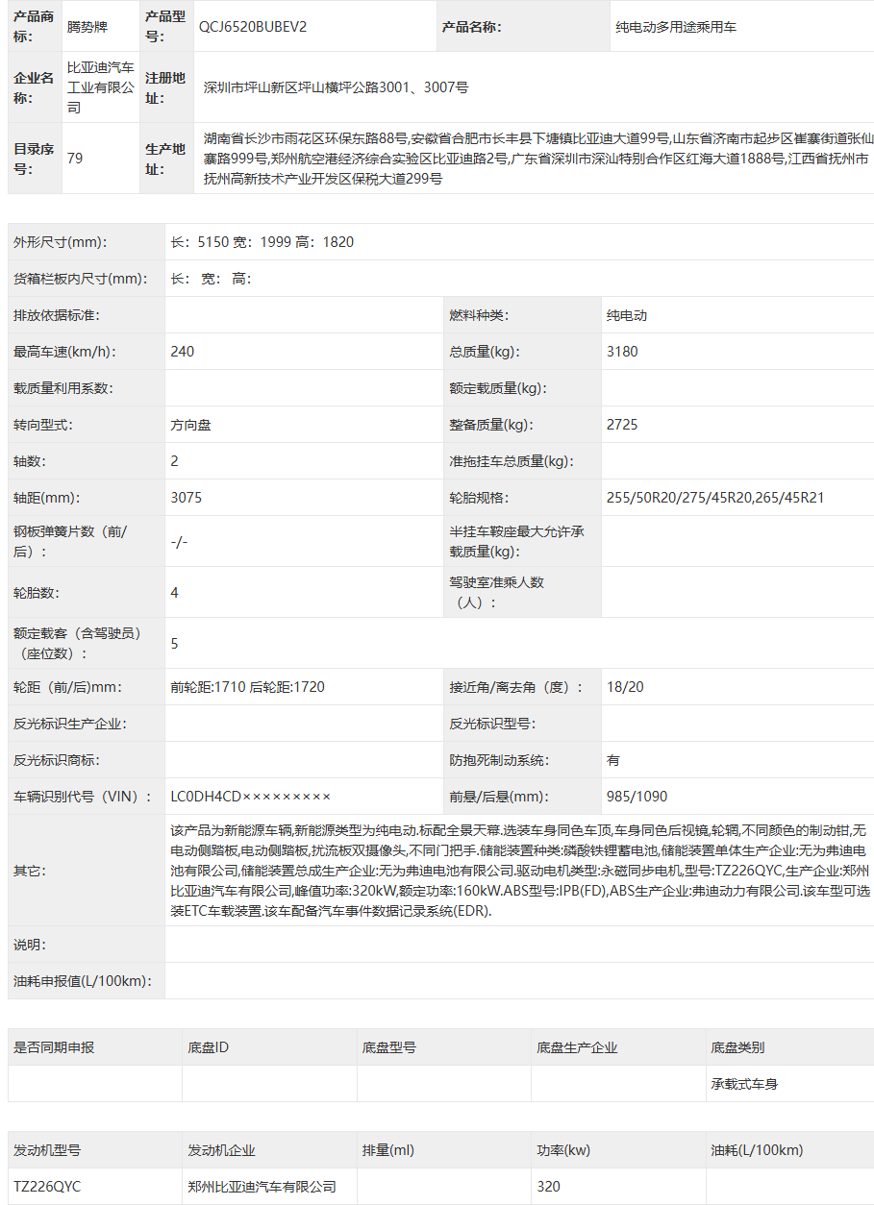The width and height of the screenshot is (874, 1205).
Task: Click the 发动机型号 column header
Action: [x=47, y=1150]
